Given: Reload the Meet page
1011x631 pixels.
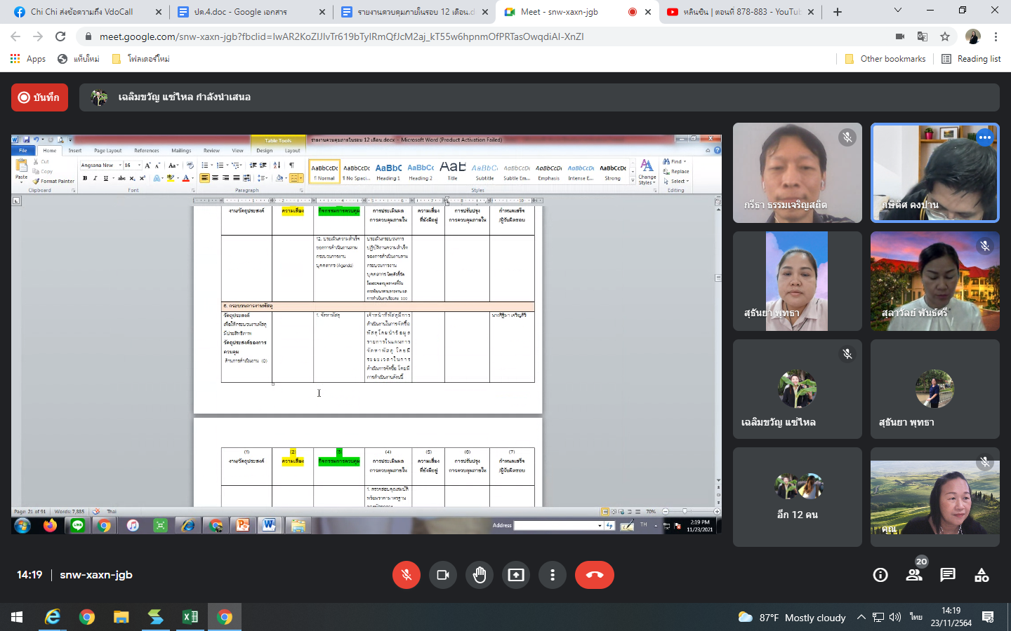Looking at the screenshot, I should pyautogui.click(x=60, y=36).
